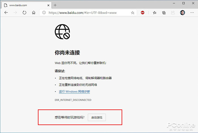The width and height of the screenshot is (198, 133).
Task: Click the 想在等待时玩游戏吗? text
Action: [x=70, y=117]
